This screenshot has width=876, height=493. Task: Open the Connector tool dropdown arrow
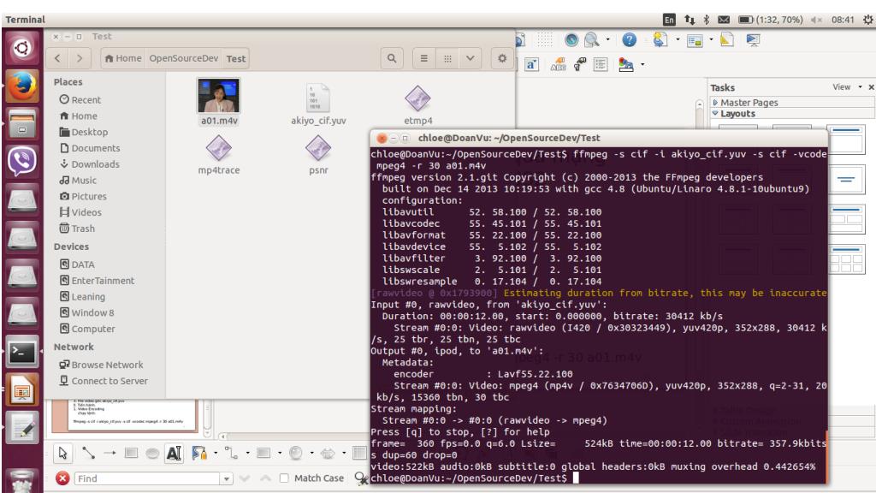(247, 454)
